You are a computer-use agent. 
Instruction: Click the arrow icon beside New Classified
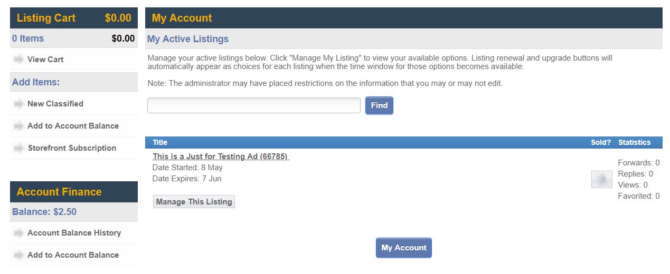pyautogui.click(x=19, y=104)
